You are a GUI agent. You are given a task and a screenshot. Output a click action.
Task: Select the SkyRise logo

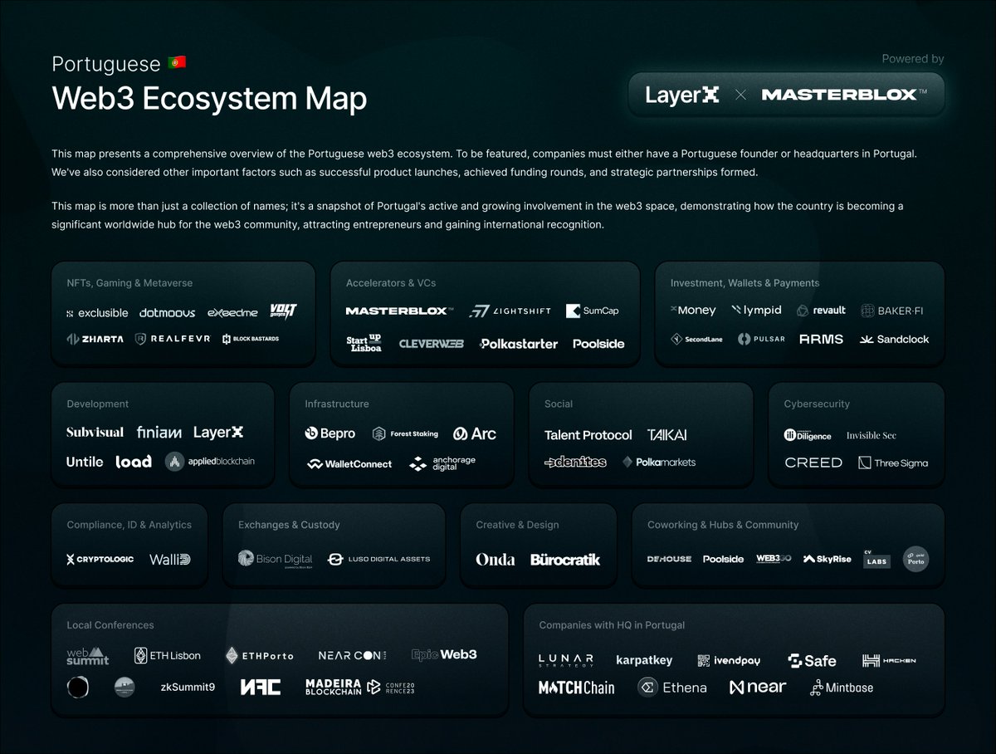[x=827, y=559]
